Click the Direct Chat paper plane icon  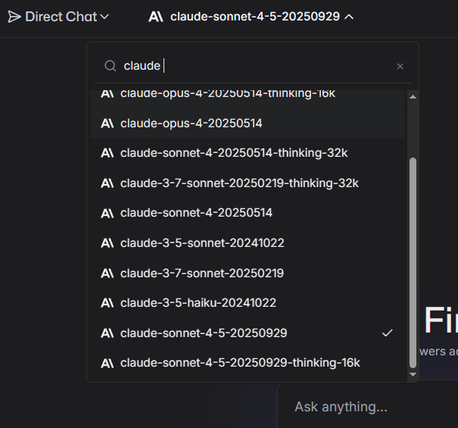click(14, 17)
